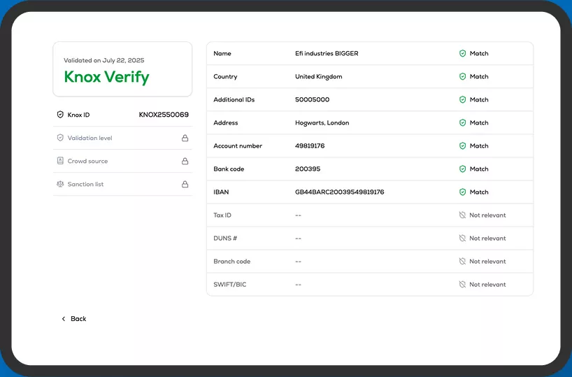The width and height of the screenshot is (572, 377).
Task: Click the Crowd source badge icon
Action: 60,161
